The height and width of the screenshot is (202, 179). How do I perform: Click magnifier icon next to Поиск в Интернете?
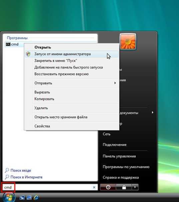click(7, 177)
